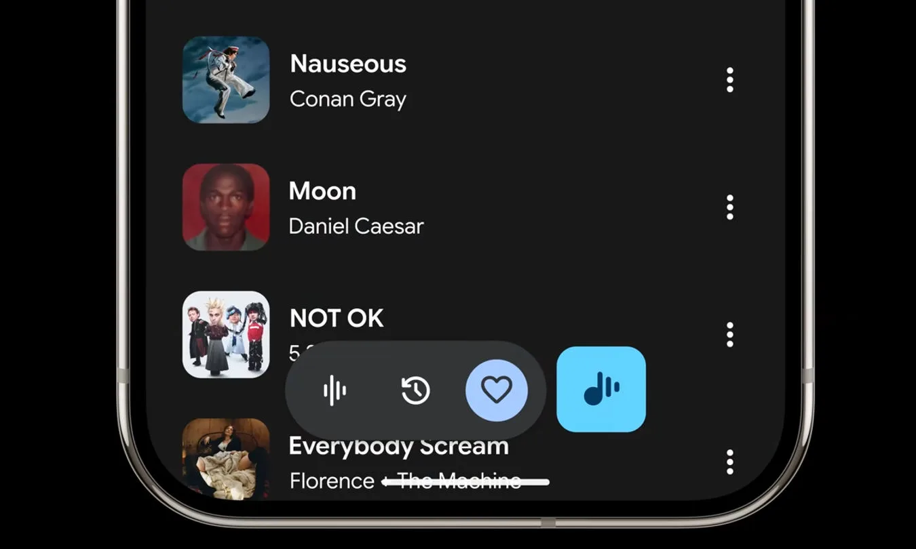This screenshot has height=549, width=916.
Task: Select the NOT OK song title
Action: 337,318
